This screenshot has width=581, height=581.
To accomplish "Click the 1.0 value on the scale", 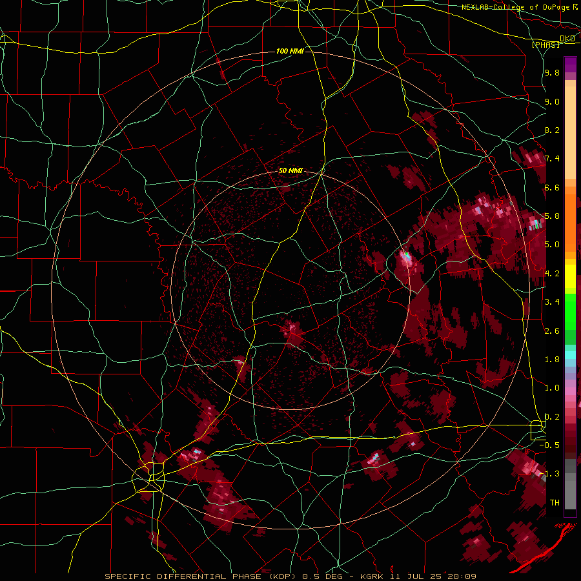I will (x=552, y=387).
